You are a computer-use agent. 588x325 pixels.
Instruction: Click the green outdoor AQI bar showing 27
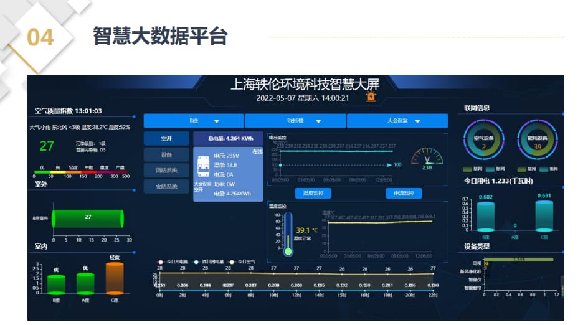[88, 219]
